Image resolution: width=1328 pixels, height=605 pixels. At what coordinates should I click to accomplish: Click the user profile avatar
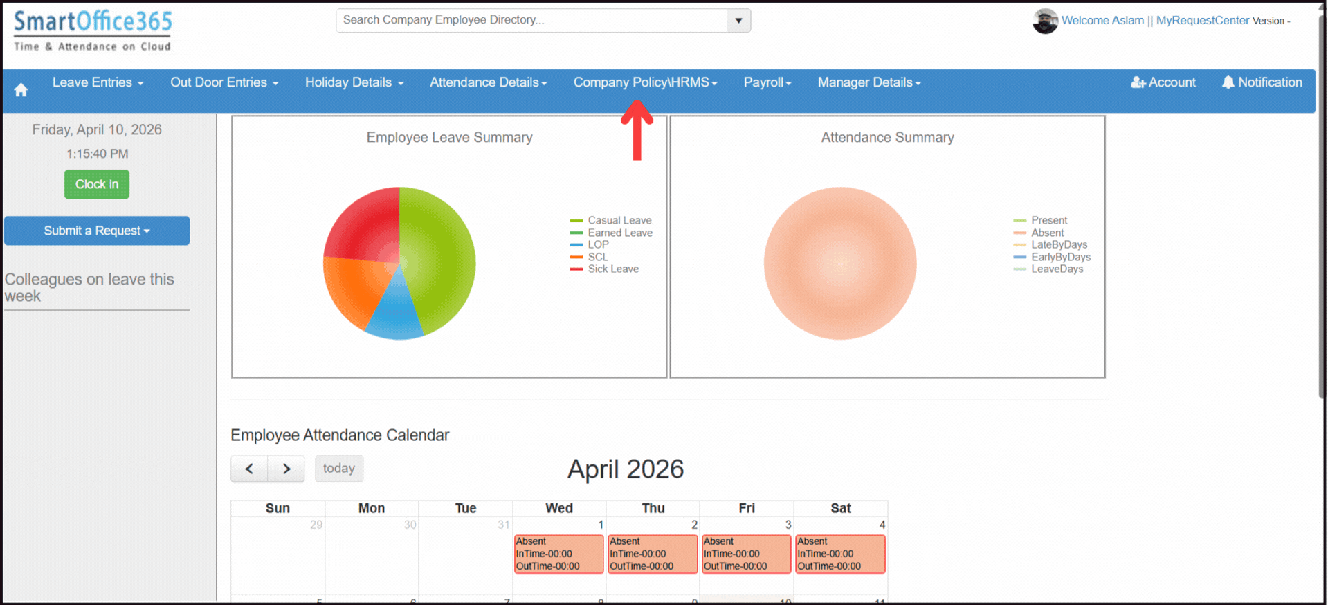(1044, 21)
